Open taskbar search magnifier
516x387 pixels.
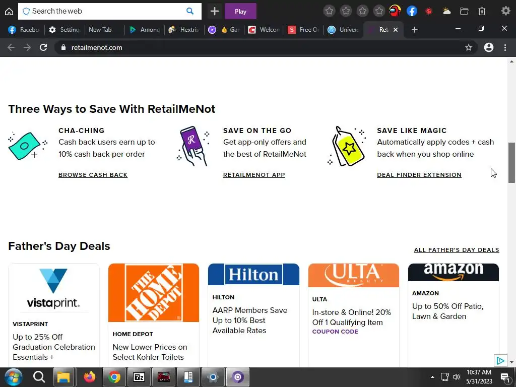click(x=39, y=377)
